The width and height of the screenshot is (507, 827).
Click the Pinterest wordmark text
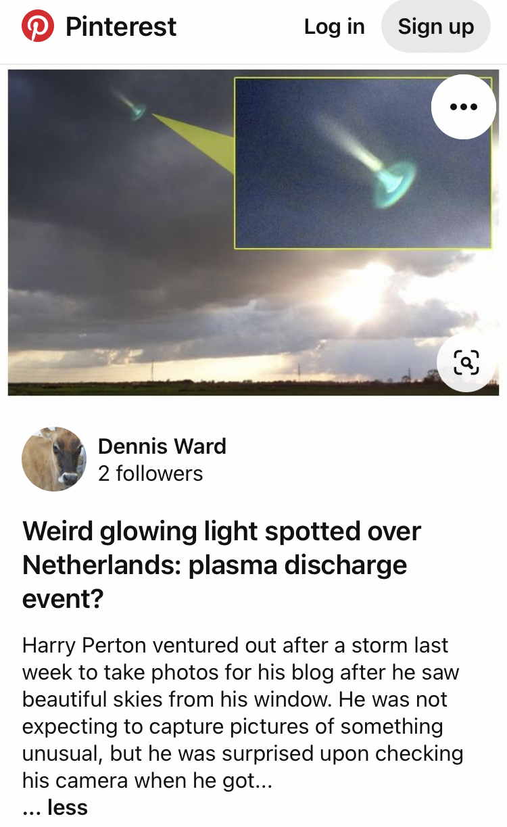tap(121, 27)
